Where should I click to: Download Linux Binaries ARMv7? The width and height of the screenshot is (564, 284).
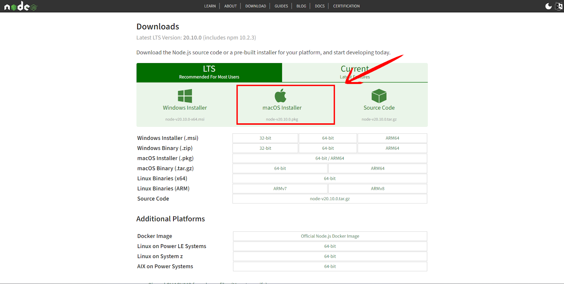tap(280, 189)
